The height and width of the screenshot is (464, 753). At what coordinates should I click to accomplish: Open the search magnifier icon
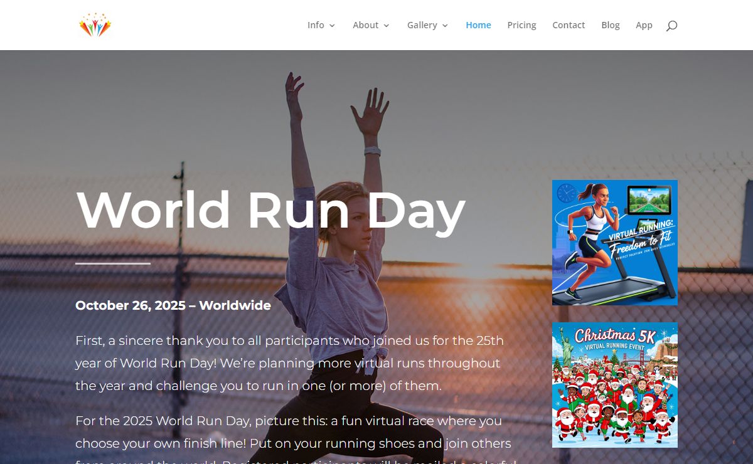click(x=671, y=26)
